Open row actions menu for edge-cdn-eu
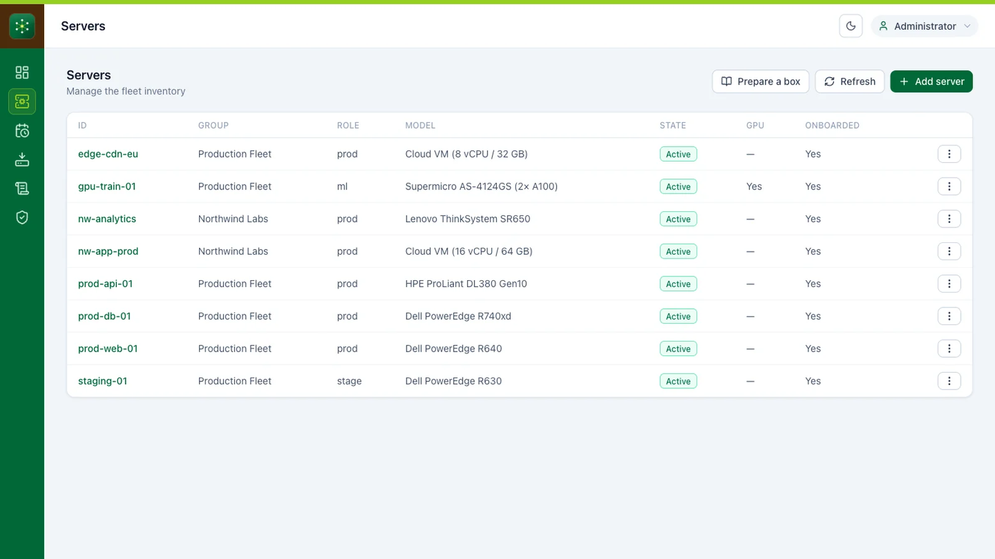The image size is (995, 559). point(949,154)
